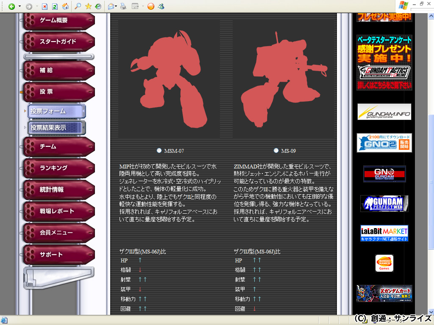Open the 補給 menu item
Image resolution: width=434 pixels, height=325 pixels.
tap(59, 71)
